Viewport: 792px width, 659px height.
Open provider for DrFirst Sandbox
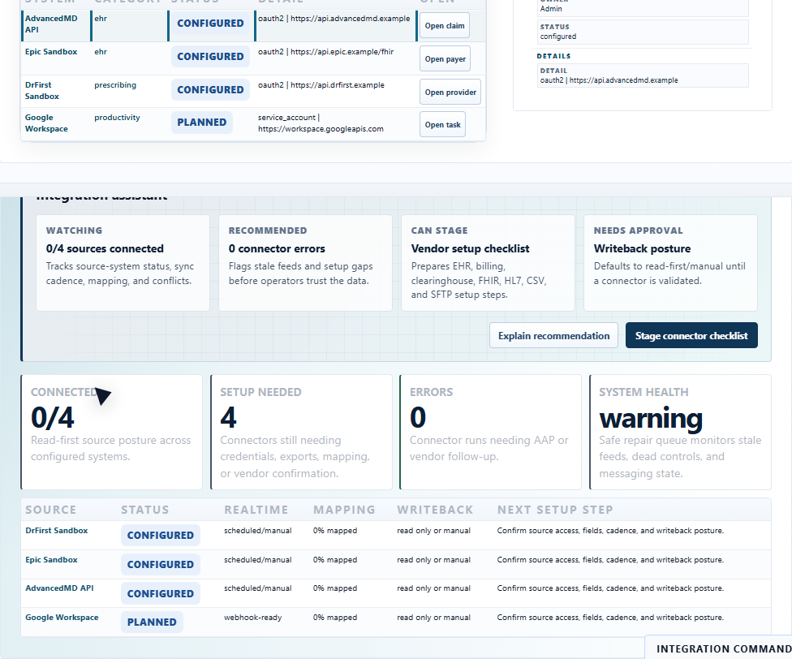pos(450,93)
